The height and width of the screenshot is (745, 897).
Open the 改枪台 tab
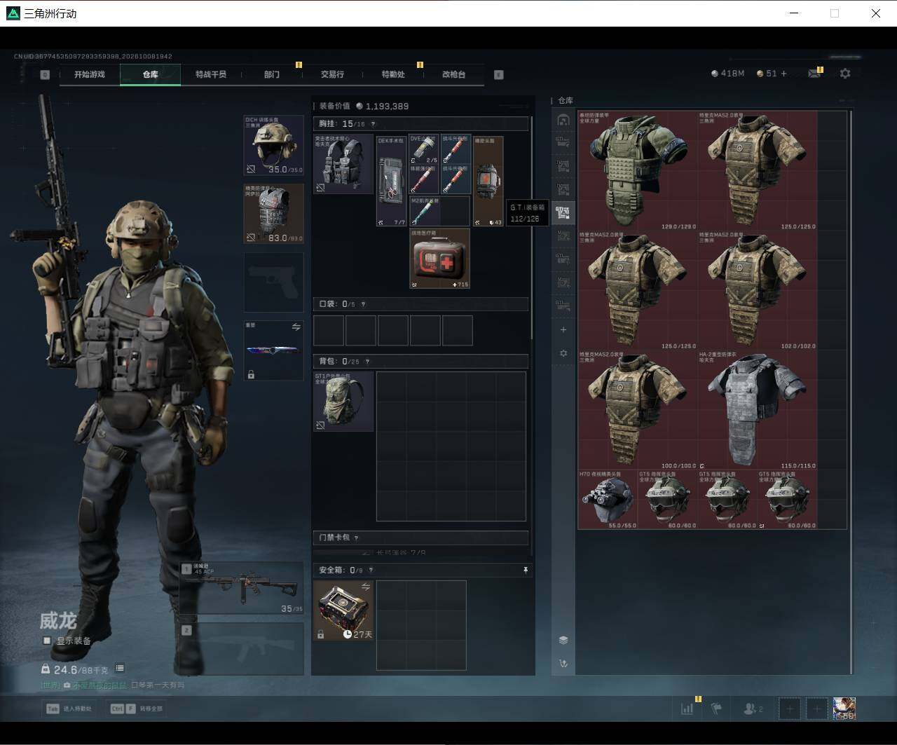[453, 74]
